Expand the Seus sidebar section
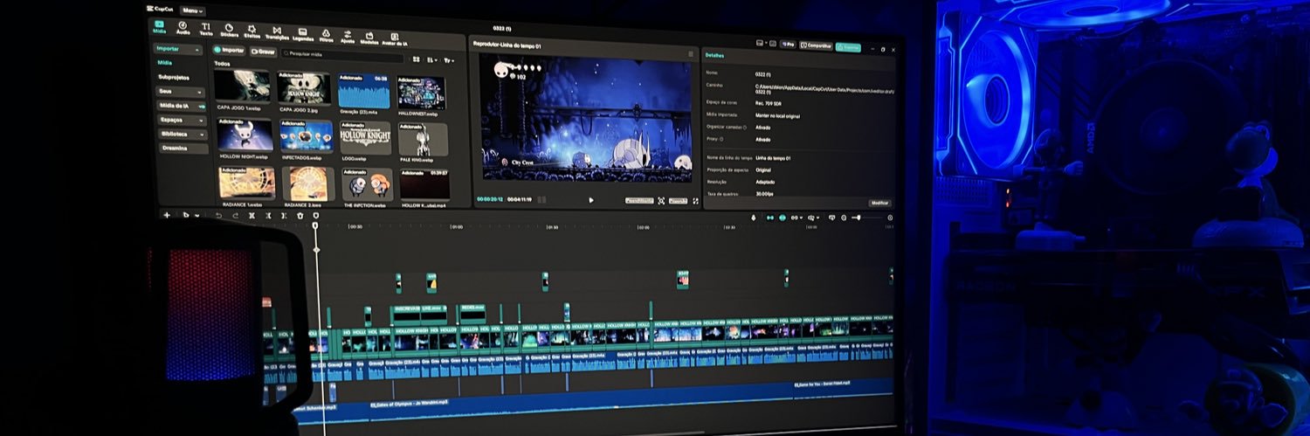The image size is (1310, 436). tap(181, 91)
